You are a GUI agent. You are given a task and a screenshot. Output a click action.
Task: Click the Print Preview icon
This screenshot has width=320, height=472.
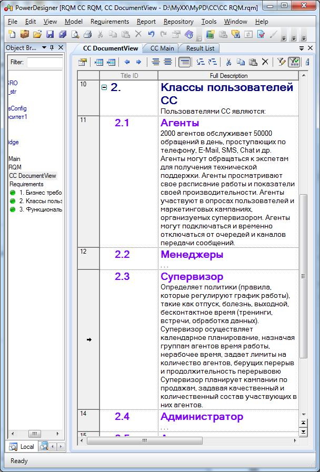75,34
